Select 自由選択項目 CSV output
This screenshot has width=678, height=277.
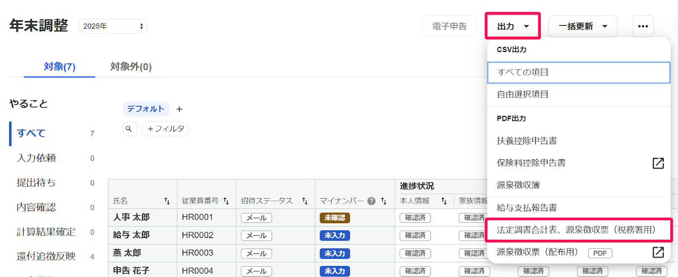pos(579,94)
